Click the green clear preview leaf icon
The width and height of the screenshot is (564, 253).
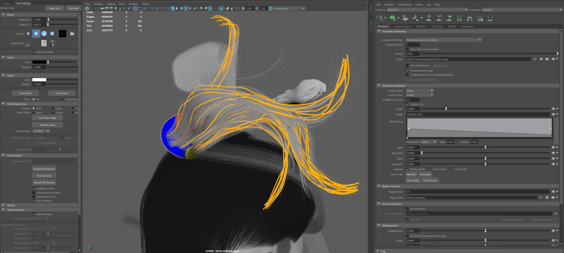(392, 18)
